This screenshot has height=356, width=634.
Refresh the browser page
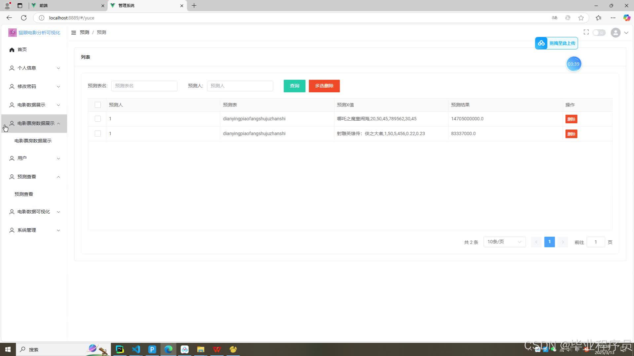coord(24,18)
